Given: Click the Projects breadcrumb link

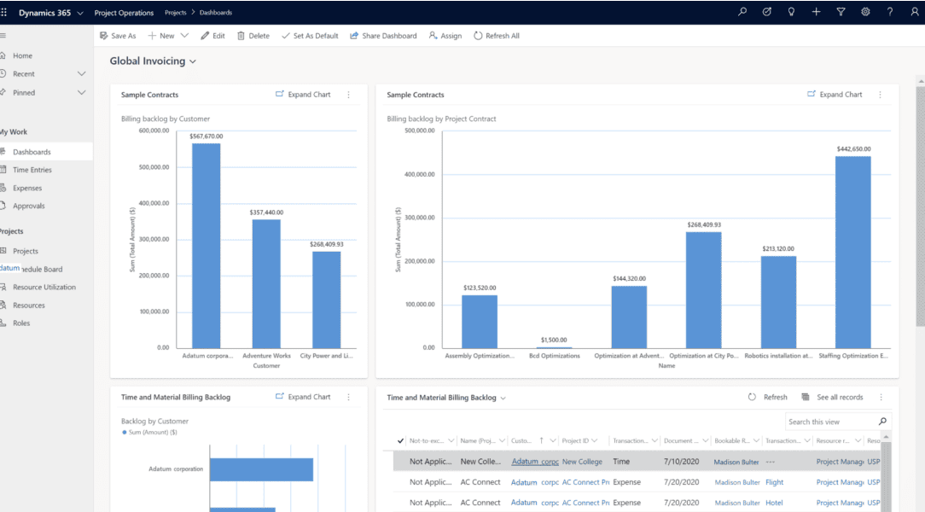Looking at the screenshot, I should point(175,13).
